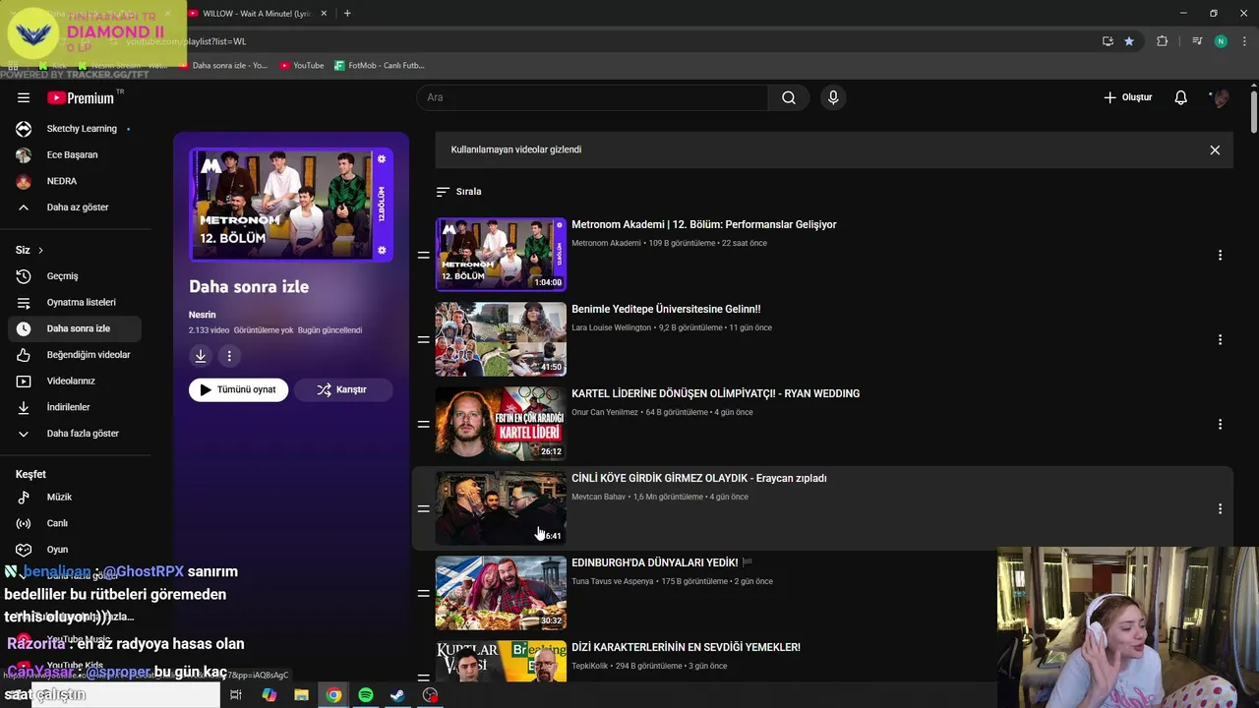Open Copilot from the taskbar
The width and height of the screenshot is (1259, 708).
coord(270,695)
